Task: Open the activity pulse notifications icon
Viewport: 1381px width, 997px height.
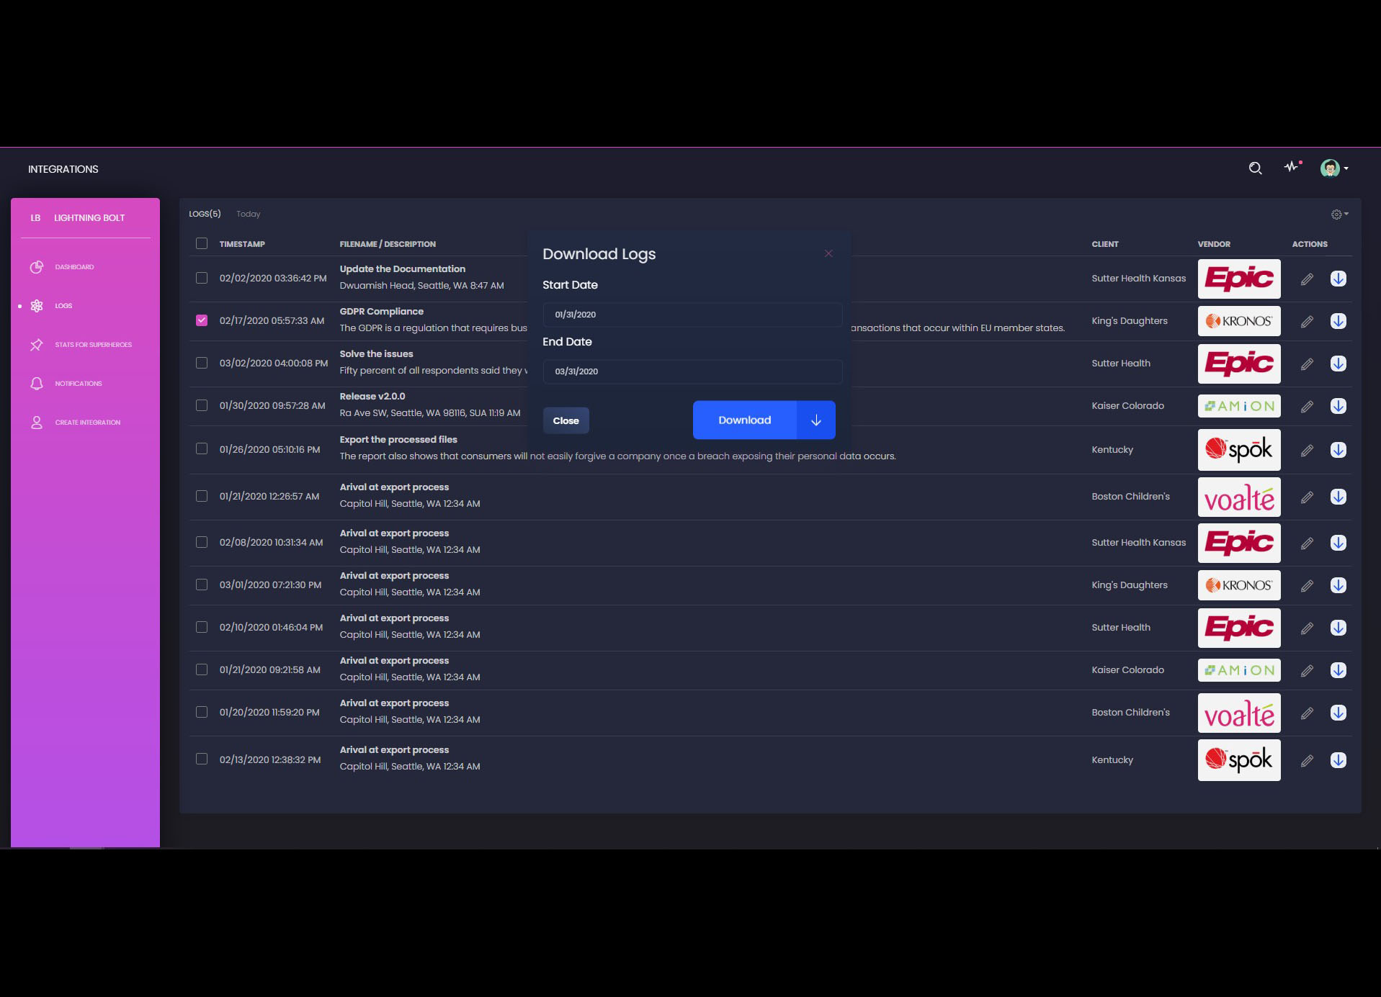Action: coord(1292,167)
